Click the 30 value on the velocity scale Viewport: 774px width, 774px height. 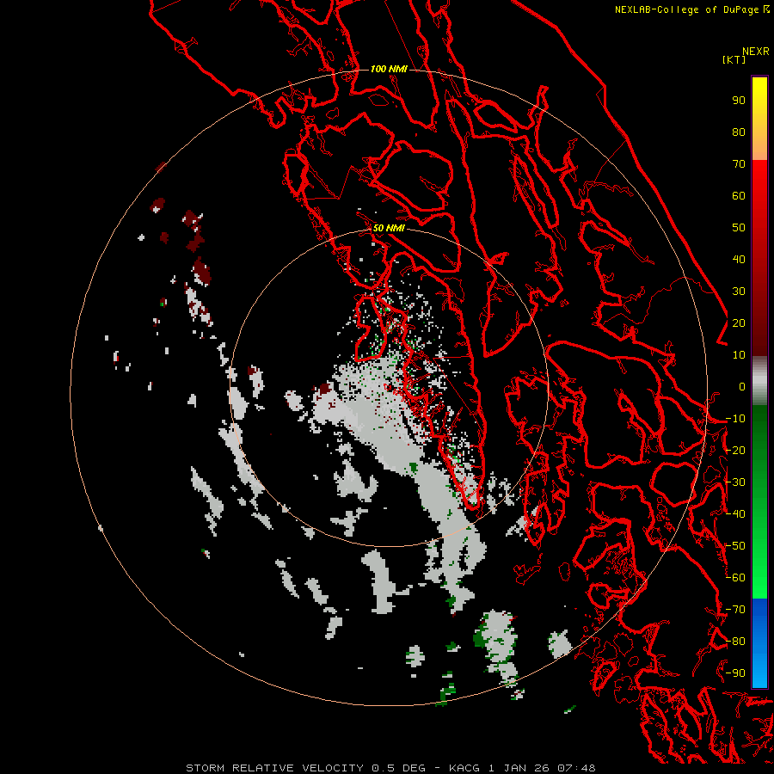pos(739,292)
